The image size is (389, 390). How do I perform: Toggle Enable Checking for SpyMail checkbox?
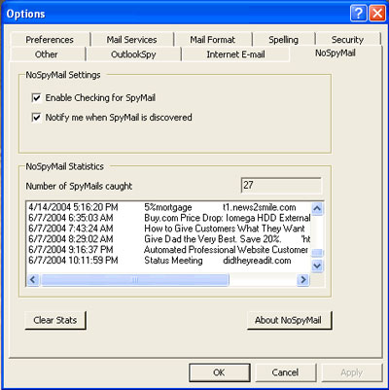point(36,97)
